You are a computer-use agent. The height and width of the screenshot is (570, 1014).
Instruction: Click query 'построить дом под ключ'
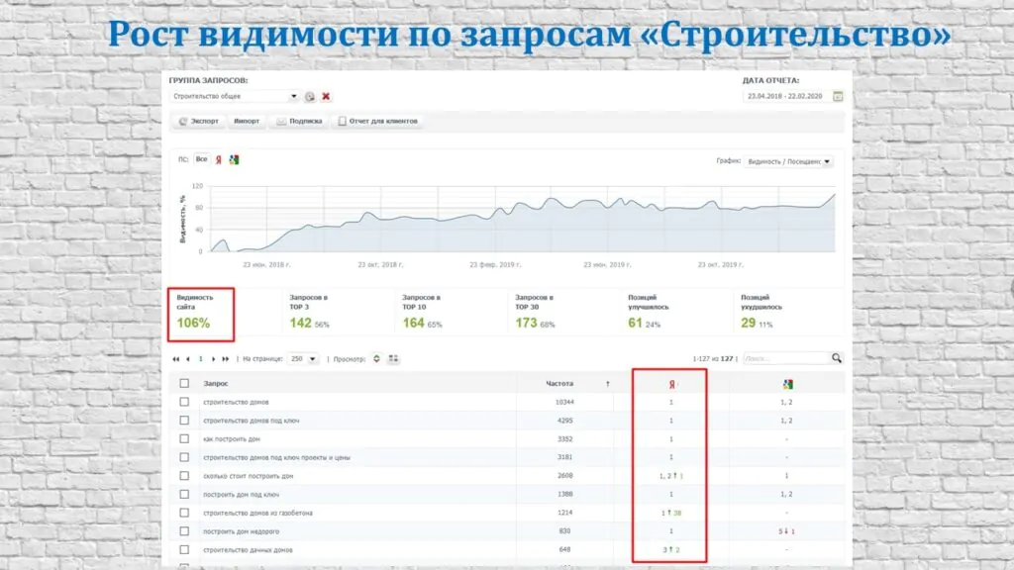[242, 495]
